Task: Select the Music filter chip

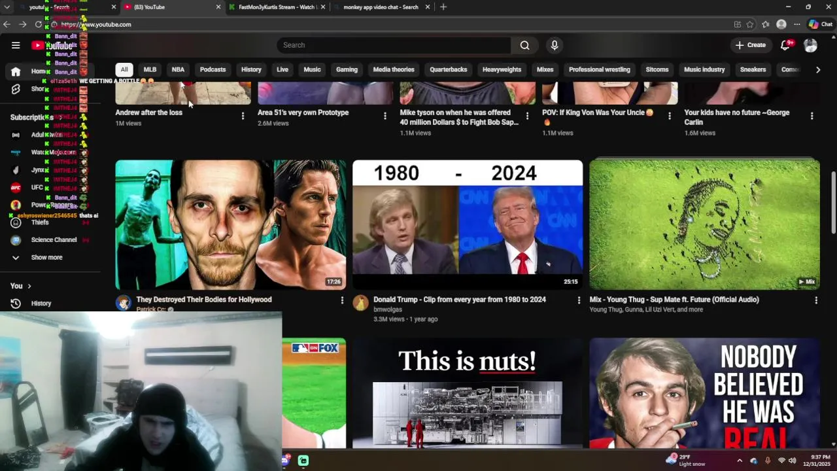Action: (312, 69)
